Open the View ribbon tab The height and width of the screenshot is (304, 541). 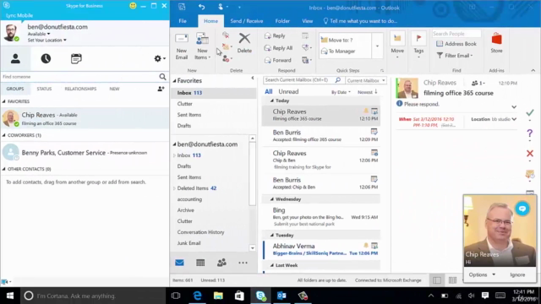click(307, 21)
